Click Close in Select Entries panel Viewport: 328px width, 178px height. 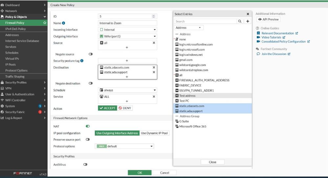tap(212, 162)
